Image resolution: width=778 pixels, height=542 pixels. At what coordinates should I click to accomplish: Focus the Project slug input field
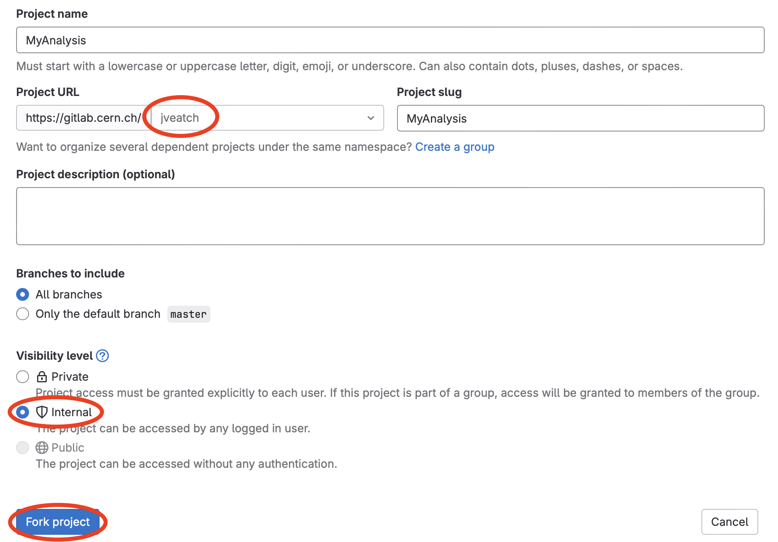[580, 119]
